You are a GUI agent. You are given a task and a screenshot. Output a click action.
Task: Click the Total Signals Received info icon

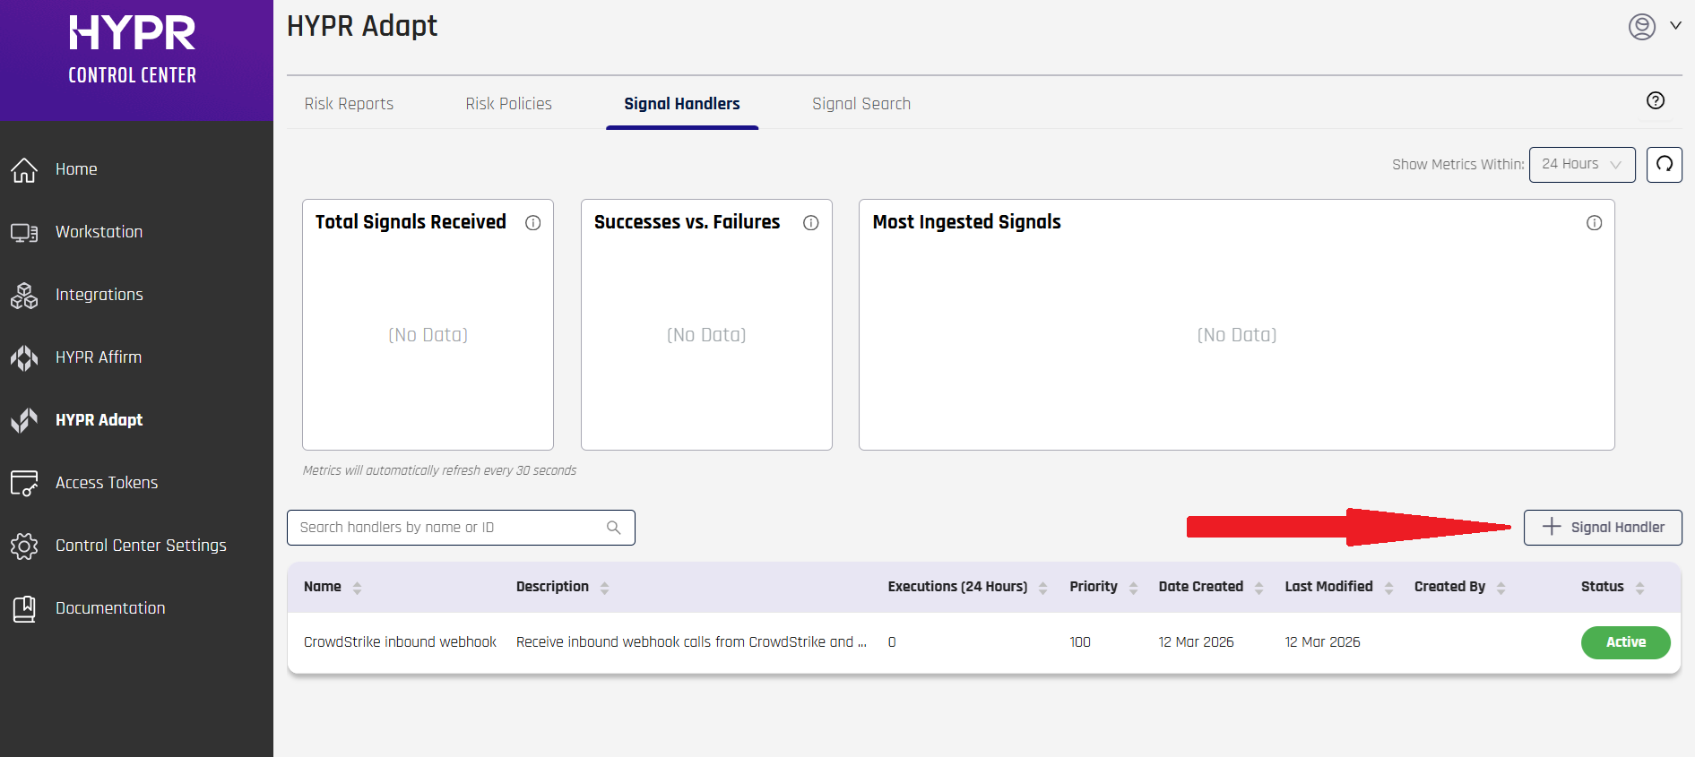532,223
